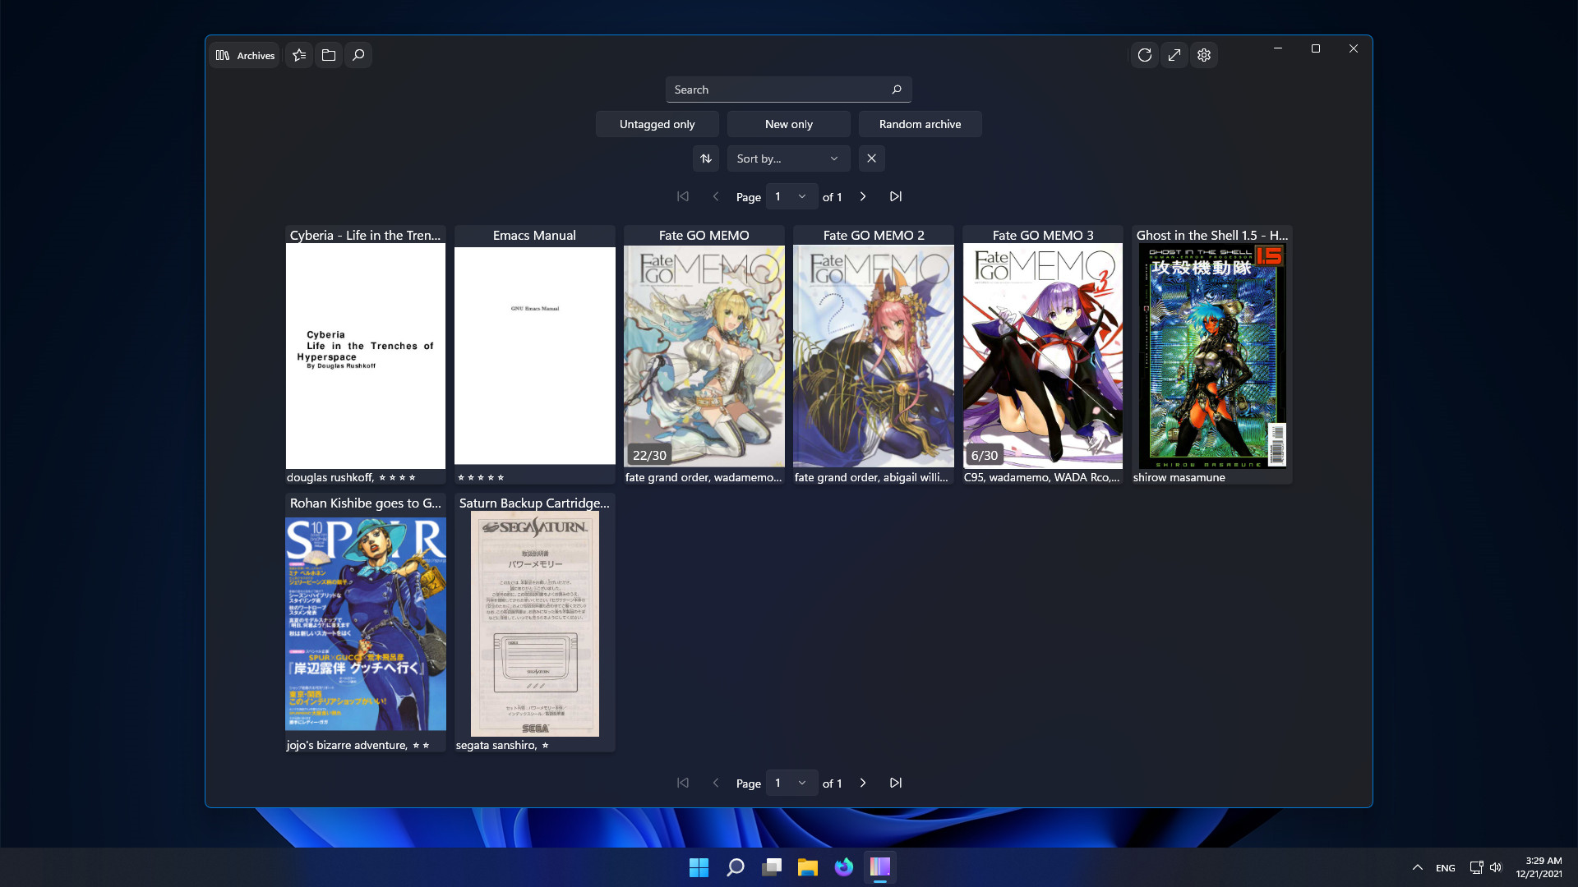The height and width of the screenshot is (887, 1578).
Task: Open the top page number dropdown
Action: tap(791, 196)
